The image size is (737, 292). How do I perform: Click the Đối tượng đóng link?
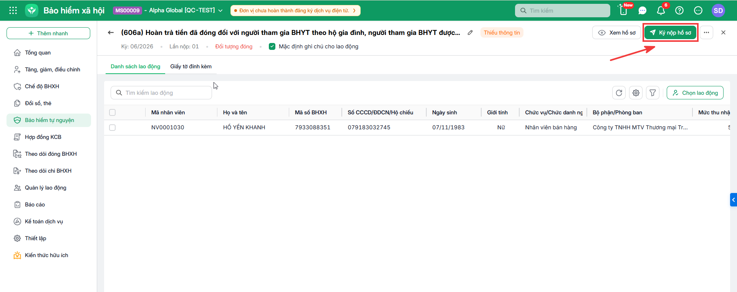coord(234,46)
